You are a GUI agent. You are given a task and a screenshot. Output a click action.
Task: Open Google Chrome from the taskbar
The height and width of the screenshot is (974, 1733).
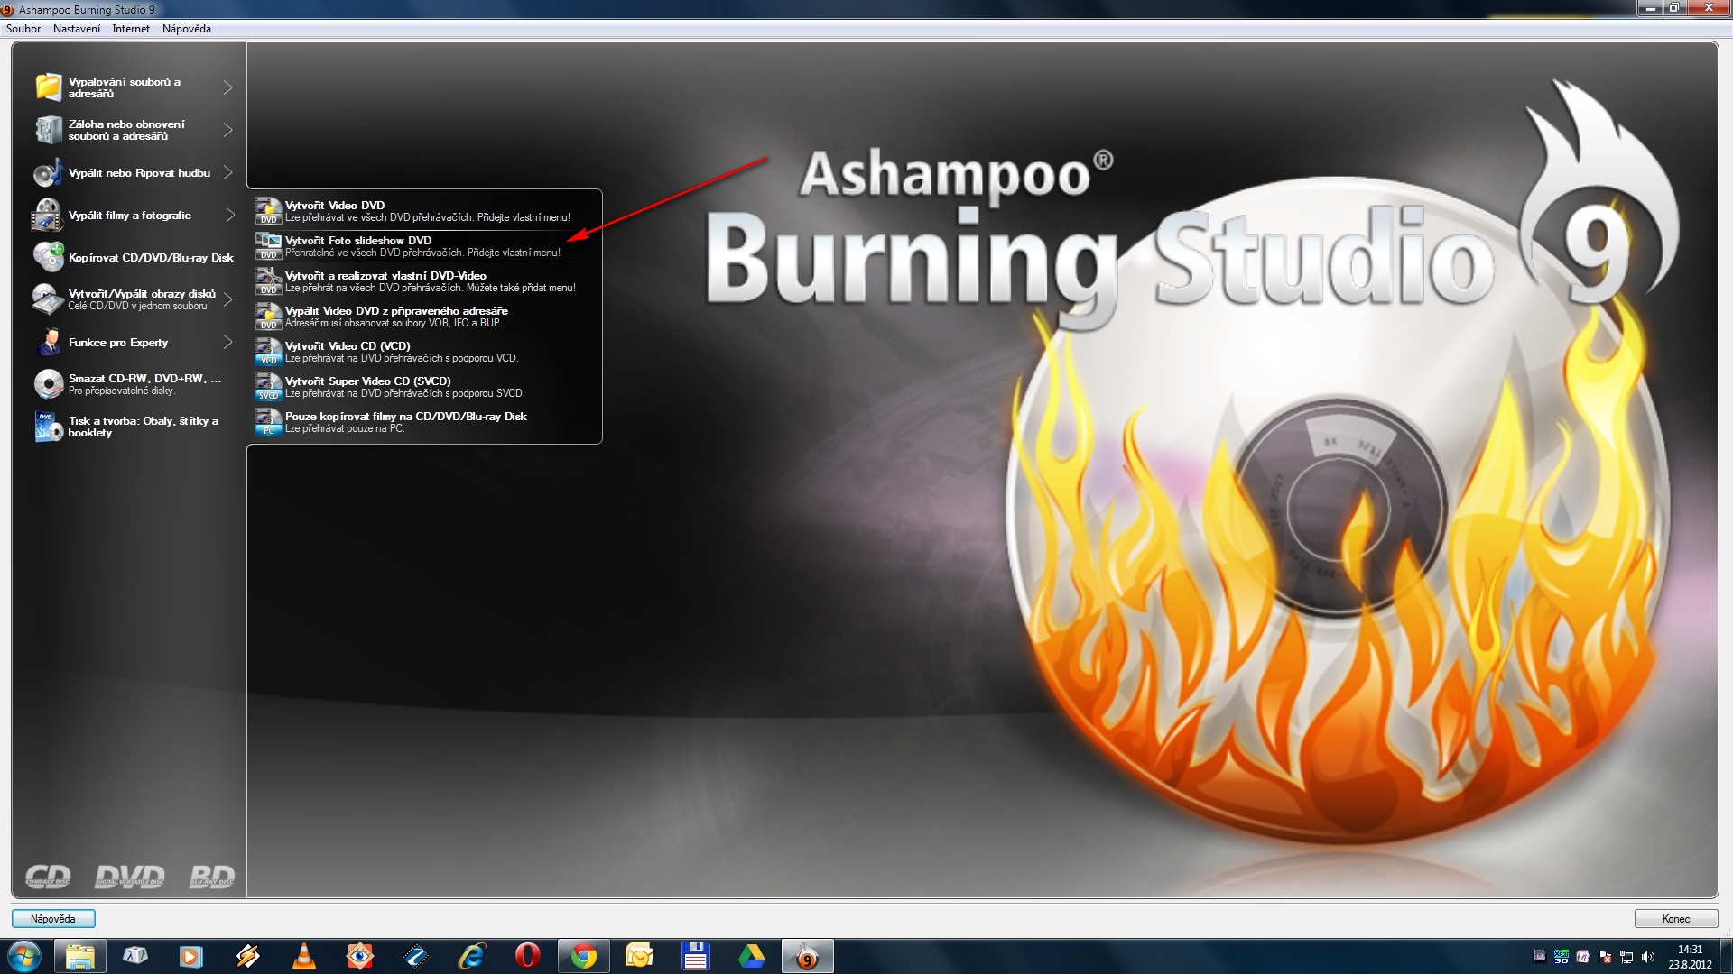[584, 956]
